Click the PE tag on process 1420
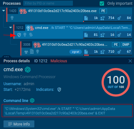134x129 pixels. (103, 11)
